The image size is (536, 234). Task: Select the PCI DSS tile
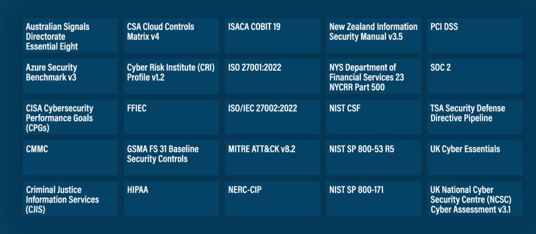click(475, 35)
